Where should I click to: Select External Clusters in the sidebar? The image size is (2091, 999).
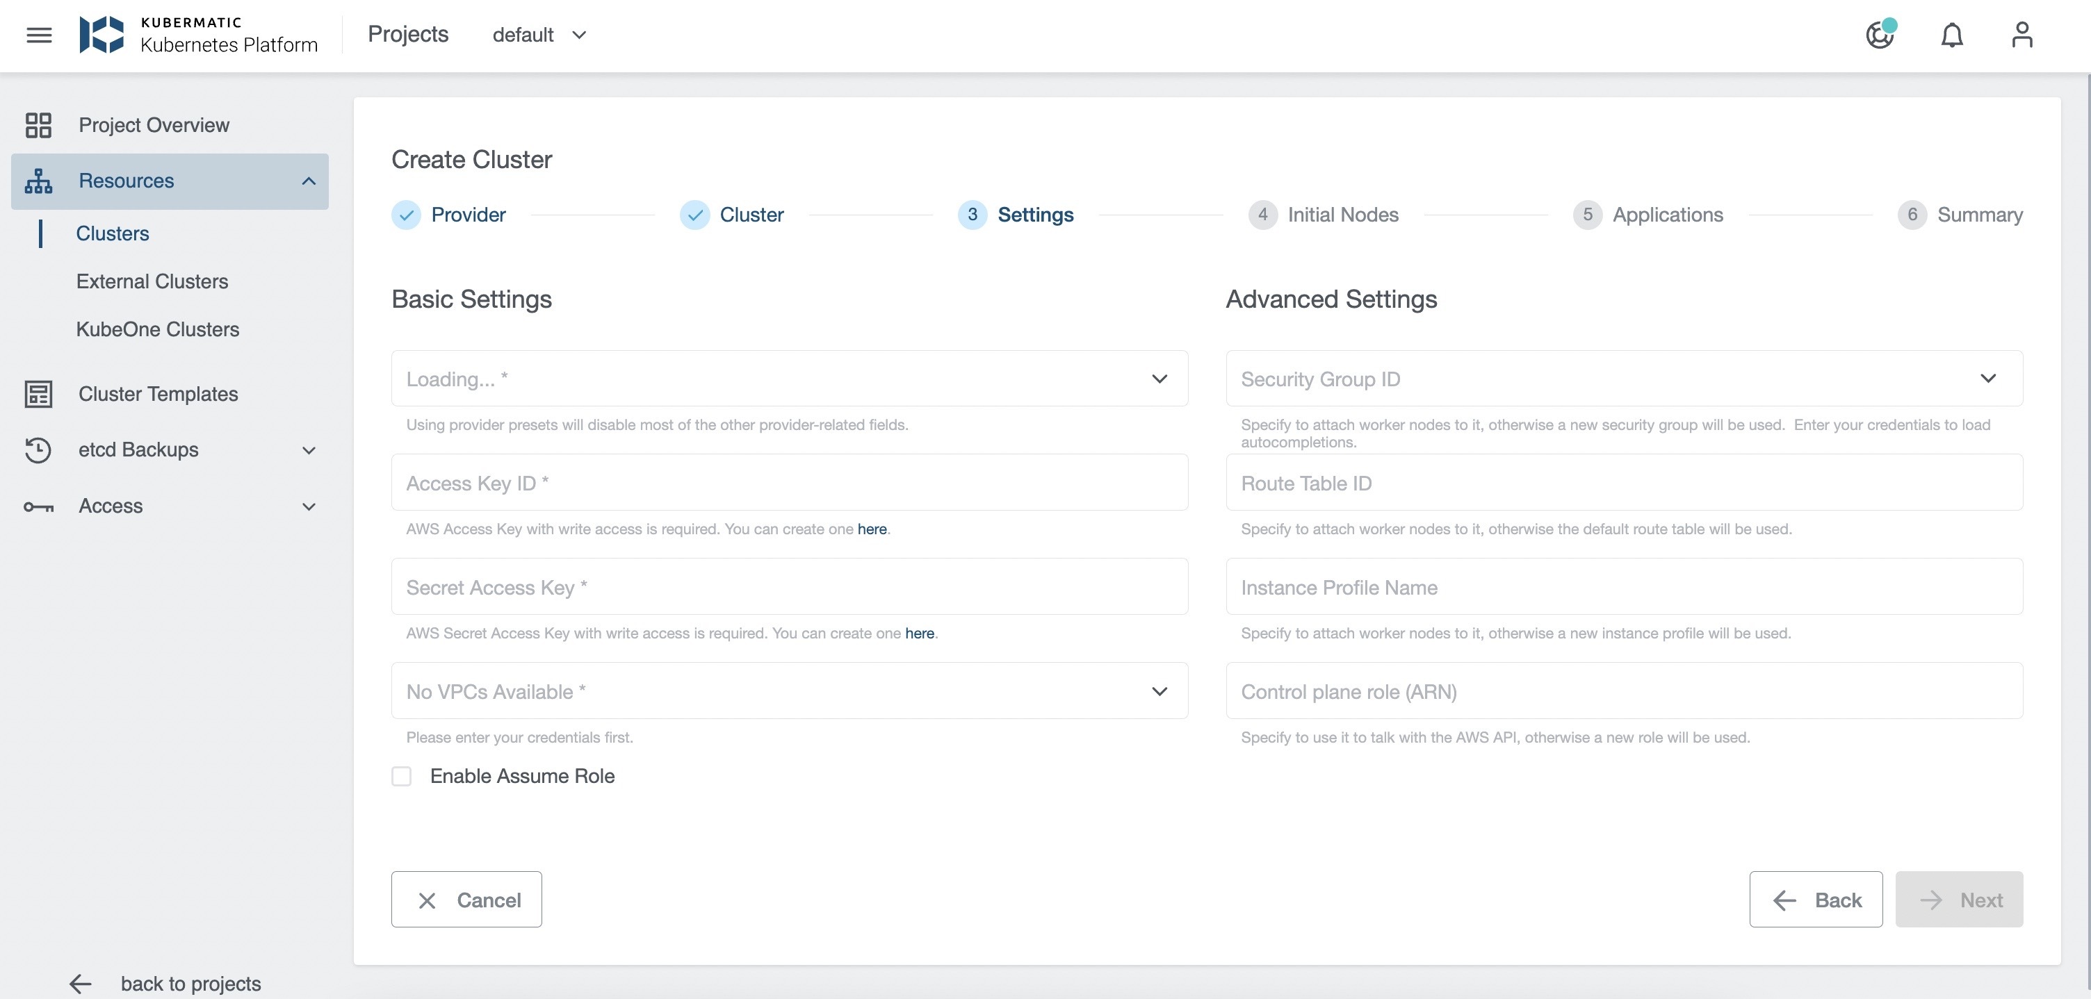pos(152,281)
